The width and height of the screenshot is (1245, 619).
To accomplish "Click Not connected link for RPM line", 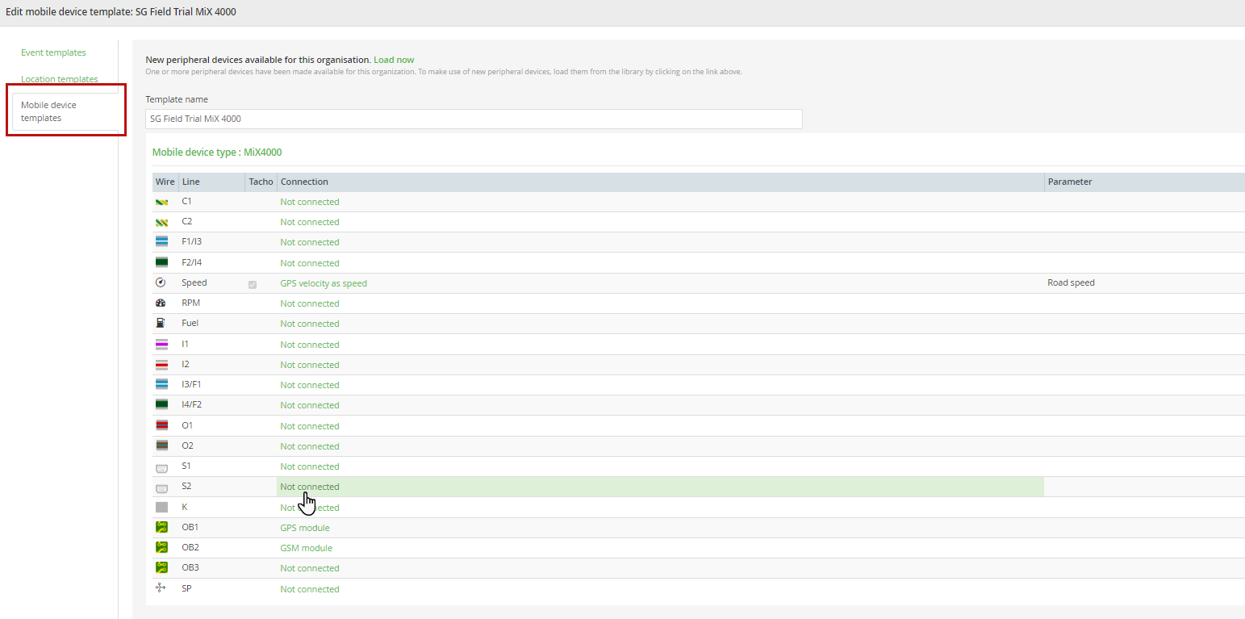I will tap(310, 303).
